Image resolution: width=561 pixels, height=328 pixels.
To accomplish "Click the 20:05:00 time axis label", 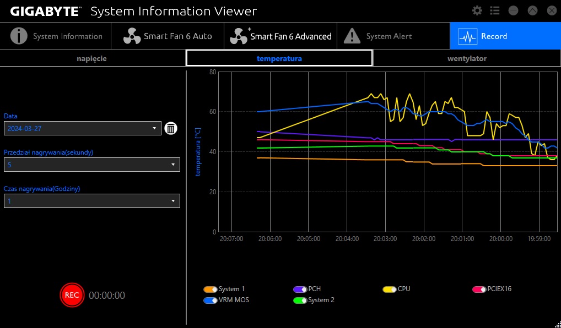I will pyautogui.click(x=309, y=239).
